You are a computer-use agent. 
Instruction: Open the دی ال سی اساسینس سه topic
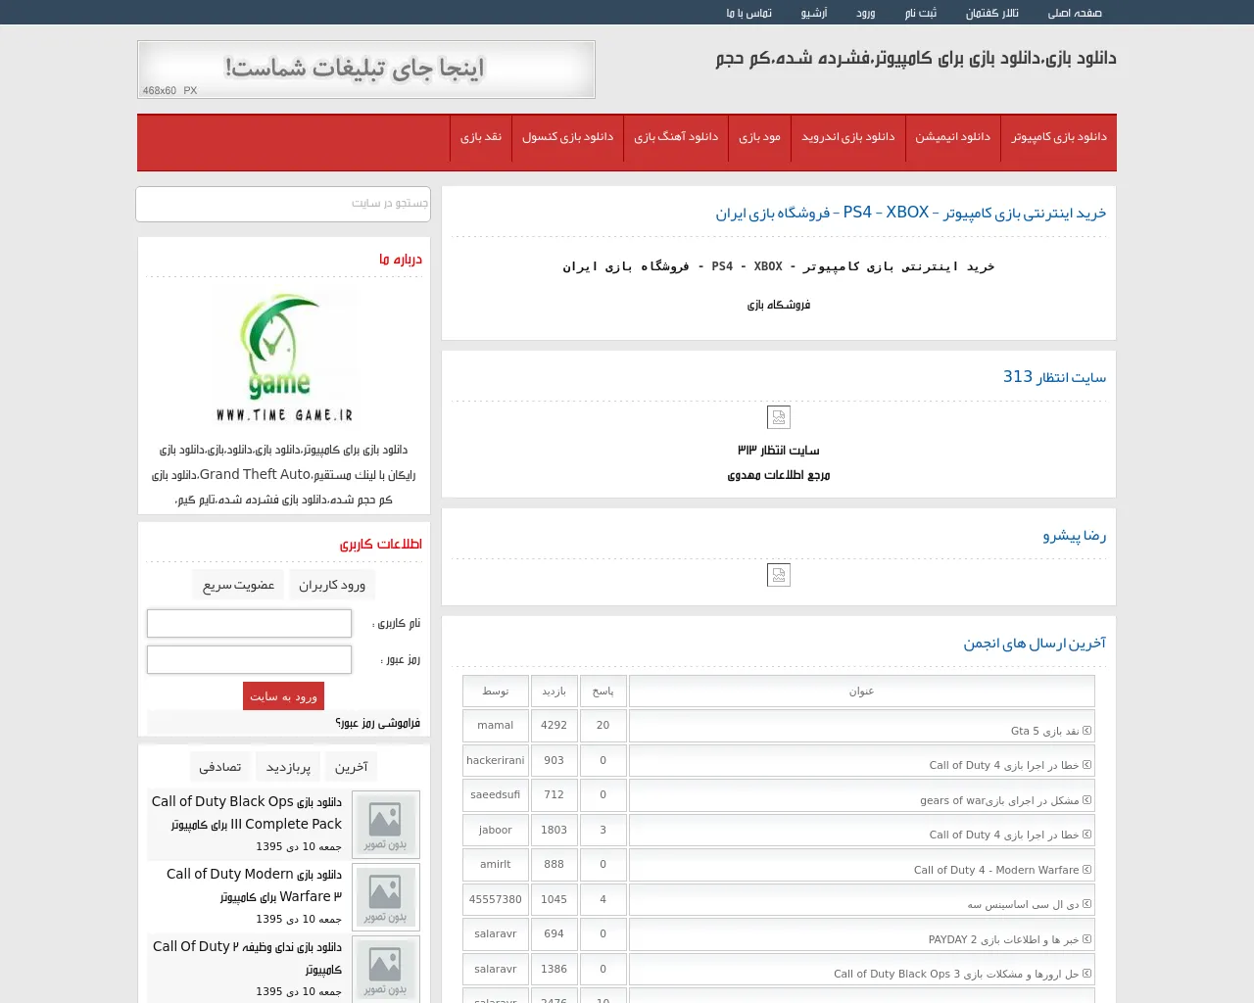pyautogui.click(x=1023, y=904)
